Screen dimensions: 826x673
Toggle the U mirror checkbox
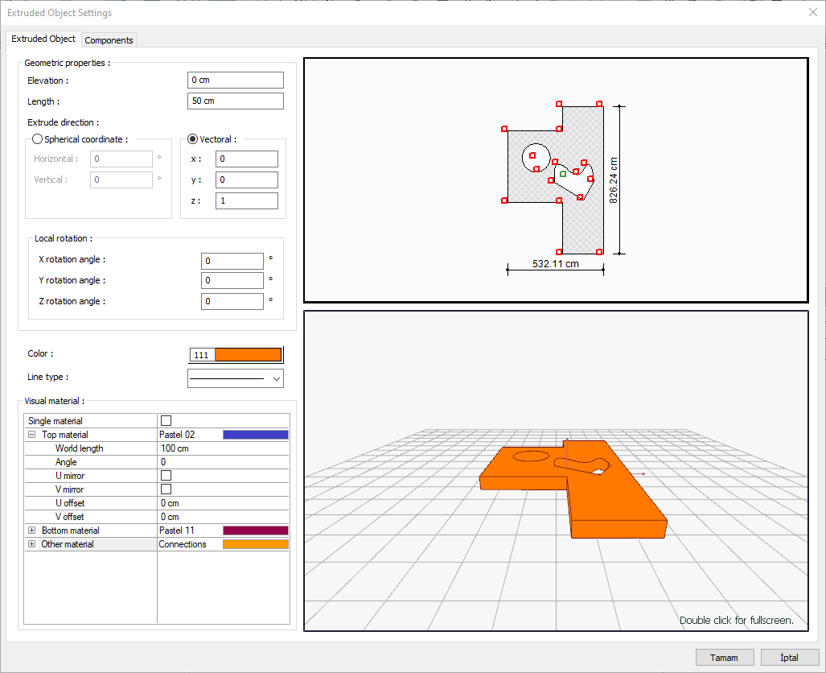point(166,475)
